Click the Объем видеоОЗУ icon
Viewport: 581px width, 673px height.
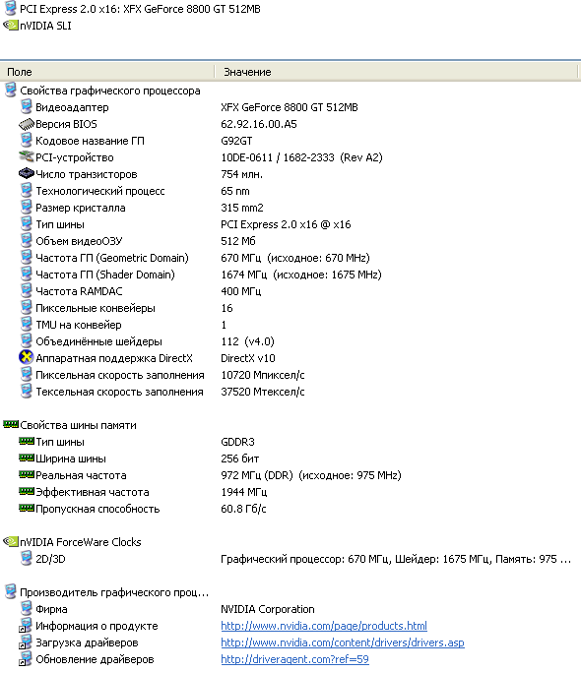pos(27,241)
